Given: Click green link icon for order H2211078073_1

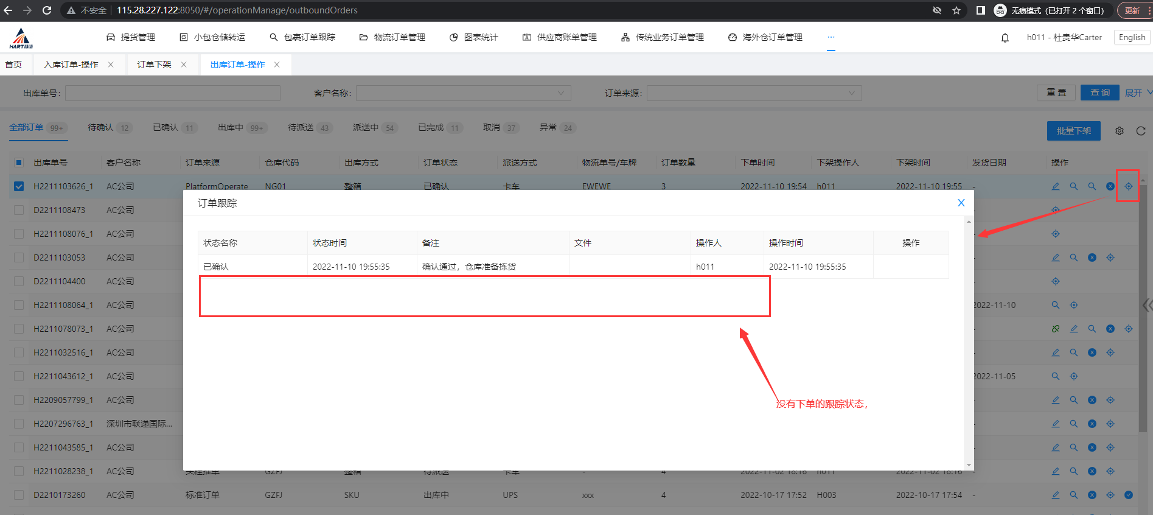Looking at the screenshot, I should pos(1056,329).
